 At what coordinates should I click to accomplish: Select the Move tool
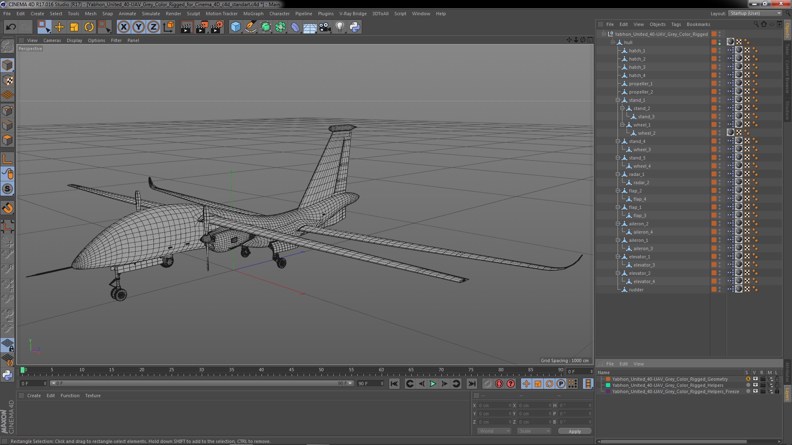tap(59, 27)
